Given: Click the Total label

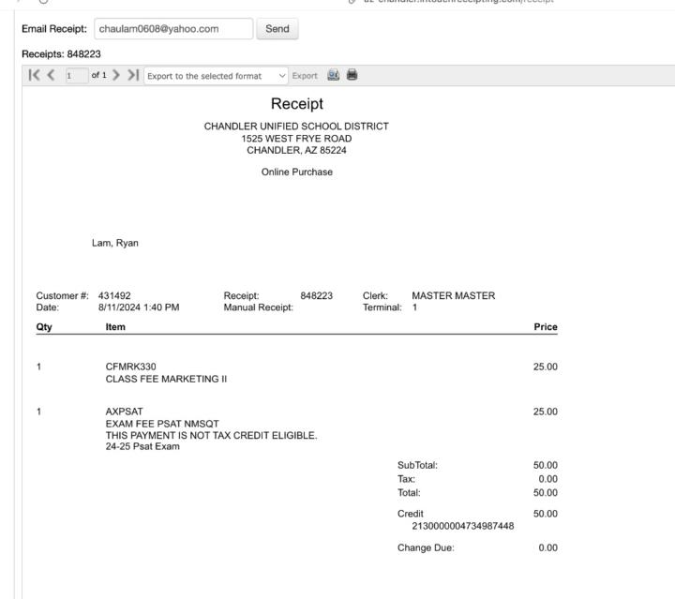Looking at the screenshot, I should coord(409,493).
